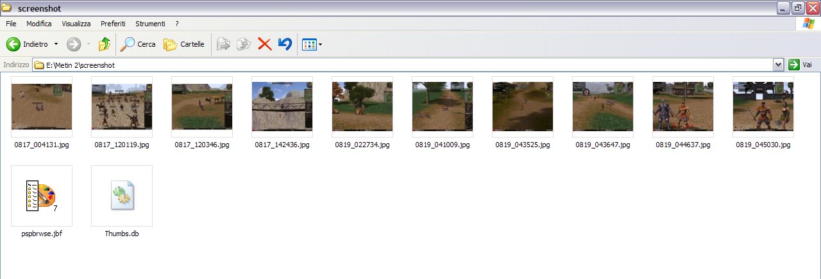Click the folder icon in title bar

tap(8, 8)
